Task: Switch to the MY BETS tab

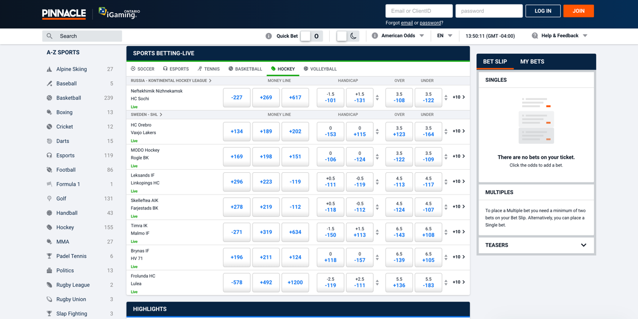Action: coord(532,62)
